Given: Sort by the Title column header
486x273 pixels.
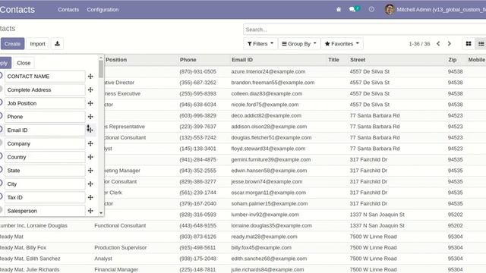Looking at the screenshot, I should pyautogui.click(x=333, y=60).
